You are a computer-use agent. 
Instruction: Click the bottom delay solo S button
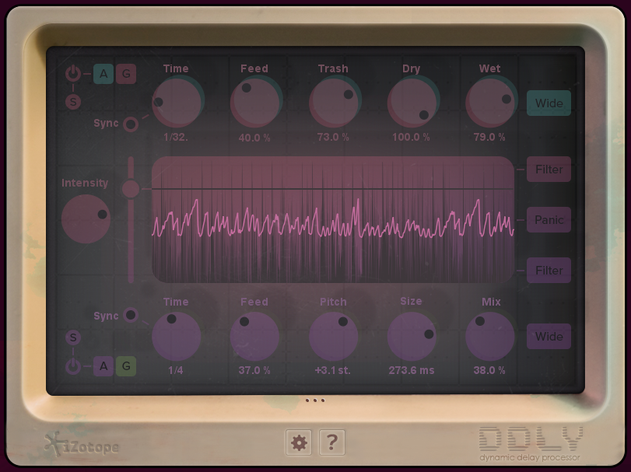coord(73,337)
